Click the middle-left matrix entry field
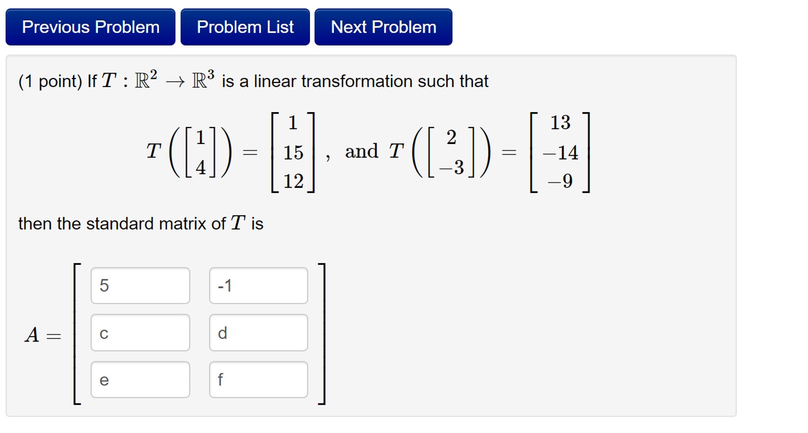The height and width of the screenshot is (433, 808). tap(140, 333)
